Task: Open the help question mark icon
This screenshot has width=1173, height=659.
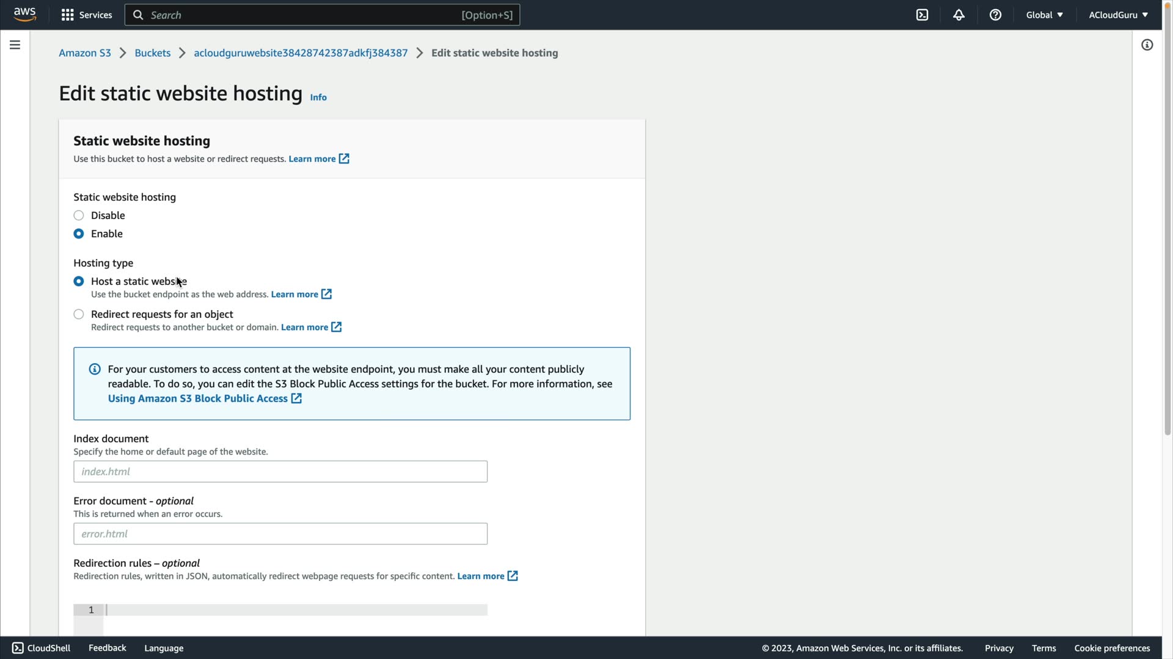Action: 995,15
